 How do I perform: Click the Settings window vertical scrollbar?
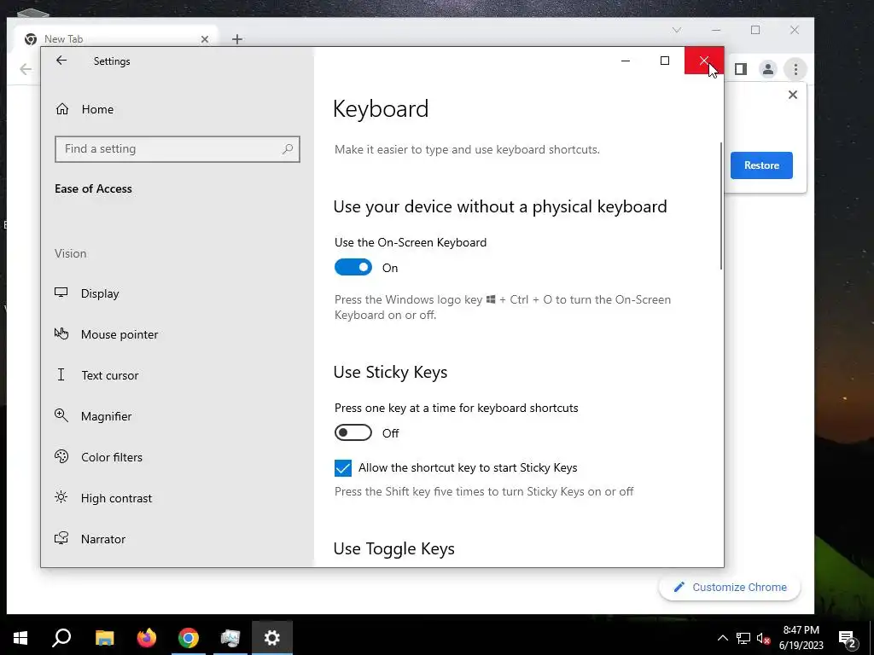click(x=721, y=206)
